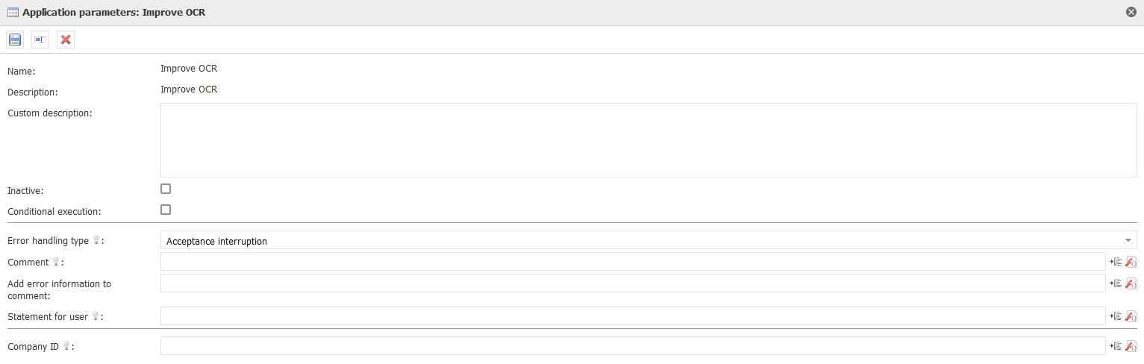The height and width of the screenshot is (364, 1144).
Task: Click the lightbulb hint next to Company ID
Action: [66, 346]
